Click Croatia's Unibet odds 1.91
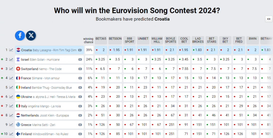The image size is (273, 138). [x=143, y=50]
